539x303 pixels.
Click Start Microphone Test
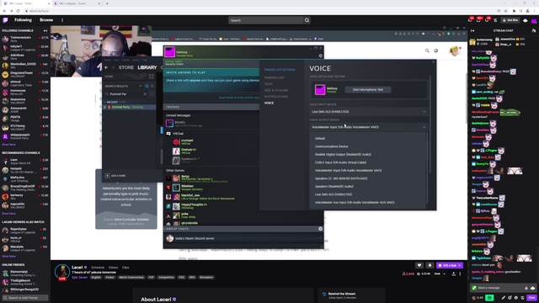pyautogui.click(x=367, y=90)
